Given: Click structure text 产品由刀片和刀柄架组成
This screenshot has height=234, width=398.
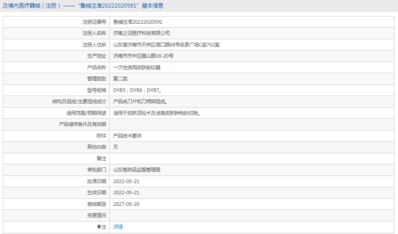Looking at the screenshot, I should pos(140,101).
